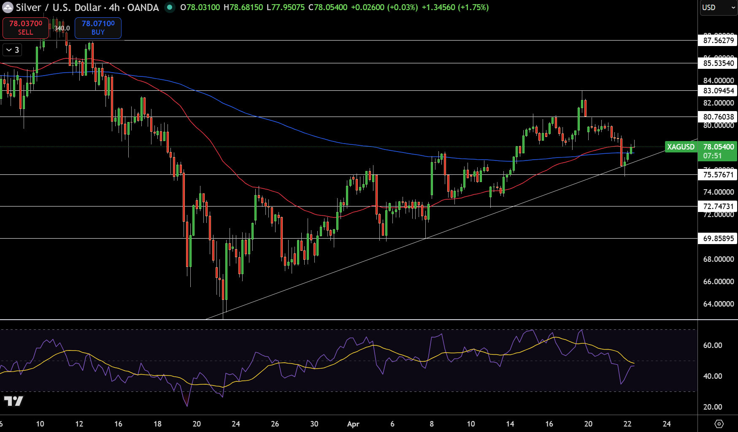Select the 75.57671 horizontal line price label
738x432 pixels.
click(x=718, y=175)
